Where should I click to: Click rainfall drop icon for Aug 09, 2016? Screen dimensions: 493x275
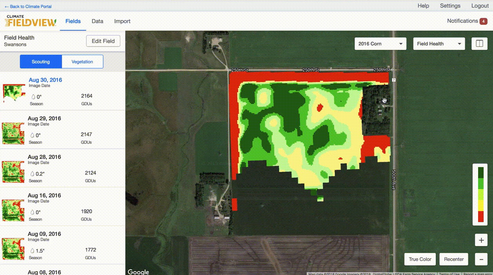[33, 251]
